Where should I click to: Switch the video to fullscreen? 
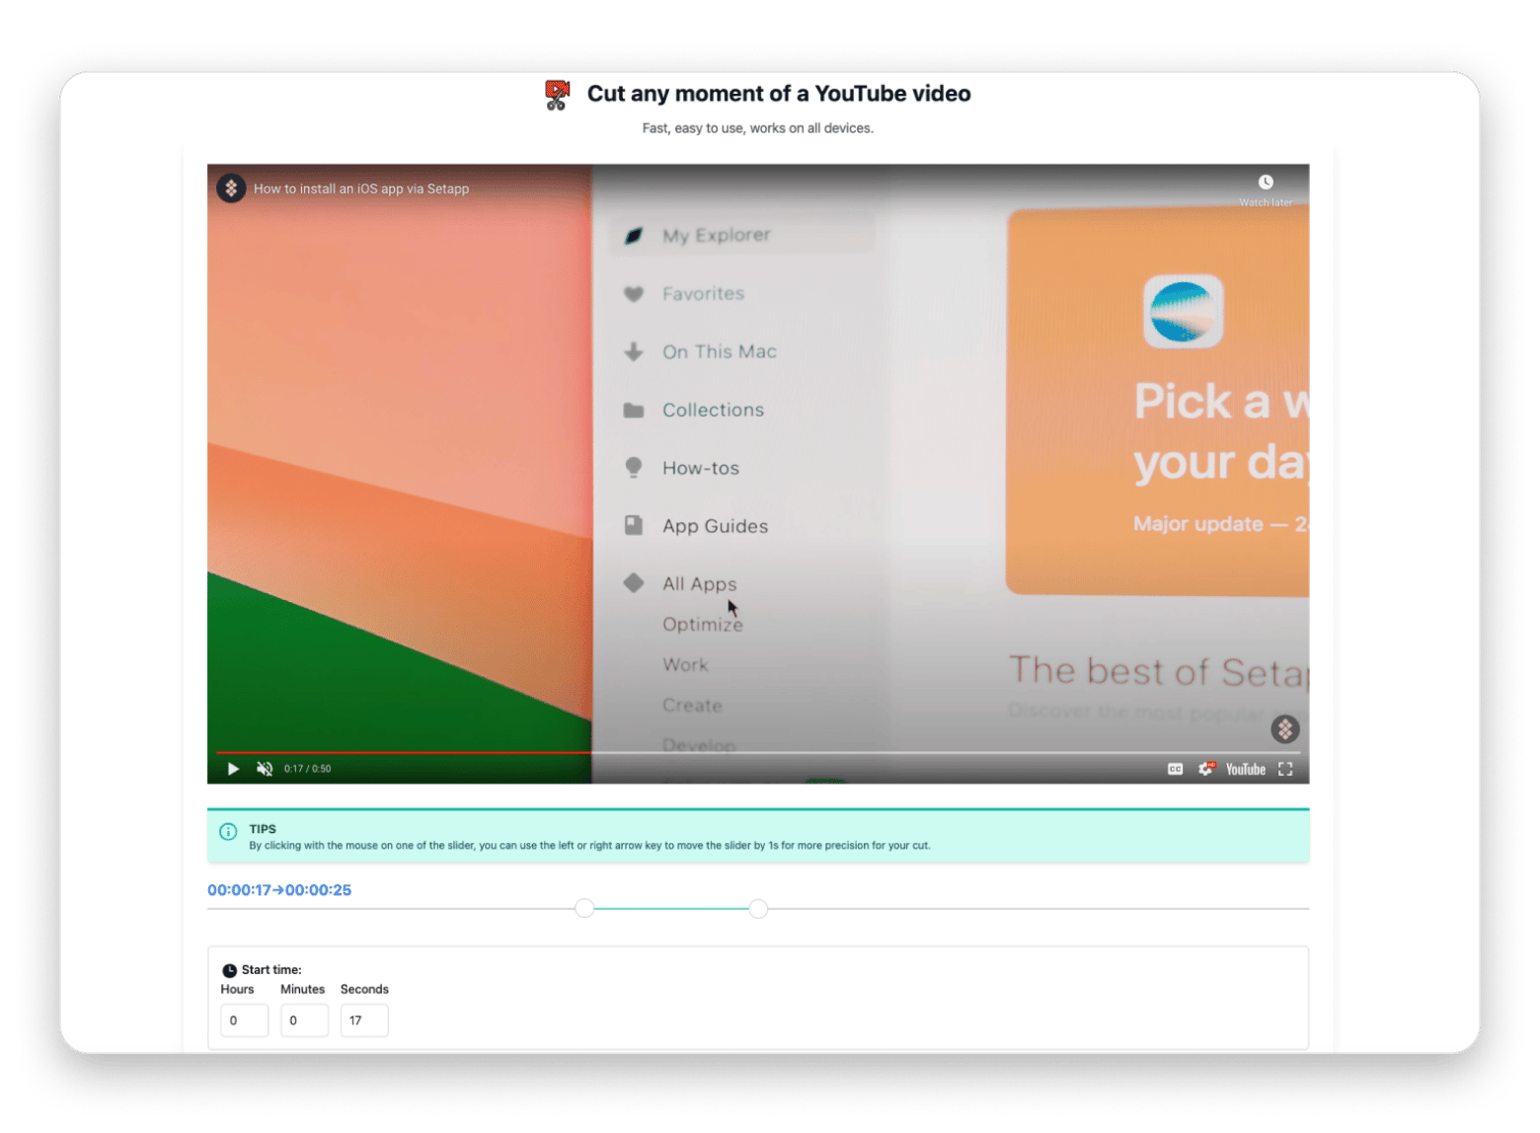click(1285, 769)
